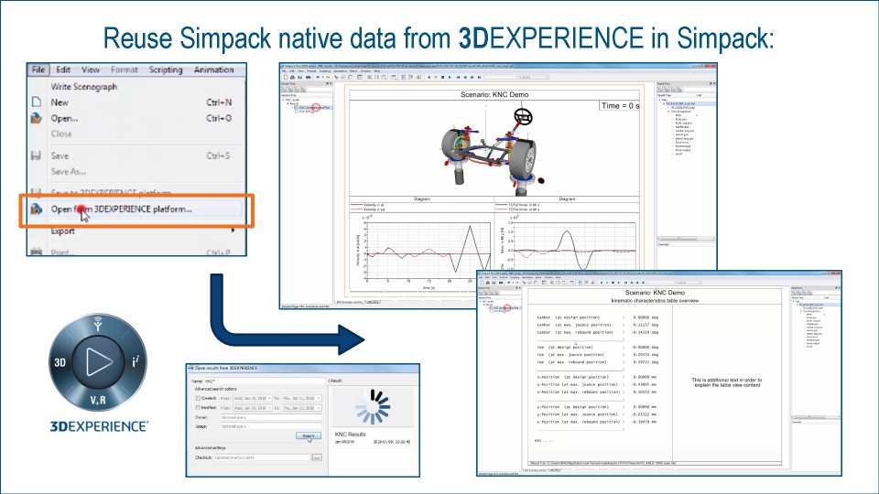The image size is (879, 494).
Task: Click the browse ... button beside Checkout
Action: point(317,457)
